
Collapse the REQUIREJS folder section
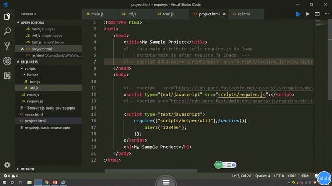(x=18, y=62)
